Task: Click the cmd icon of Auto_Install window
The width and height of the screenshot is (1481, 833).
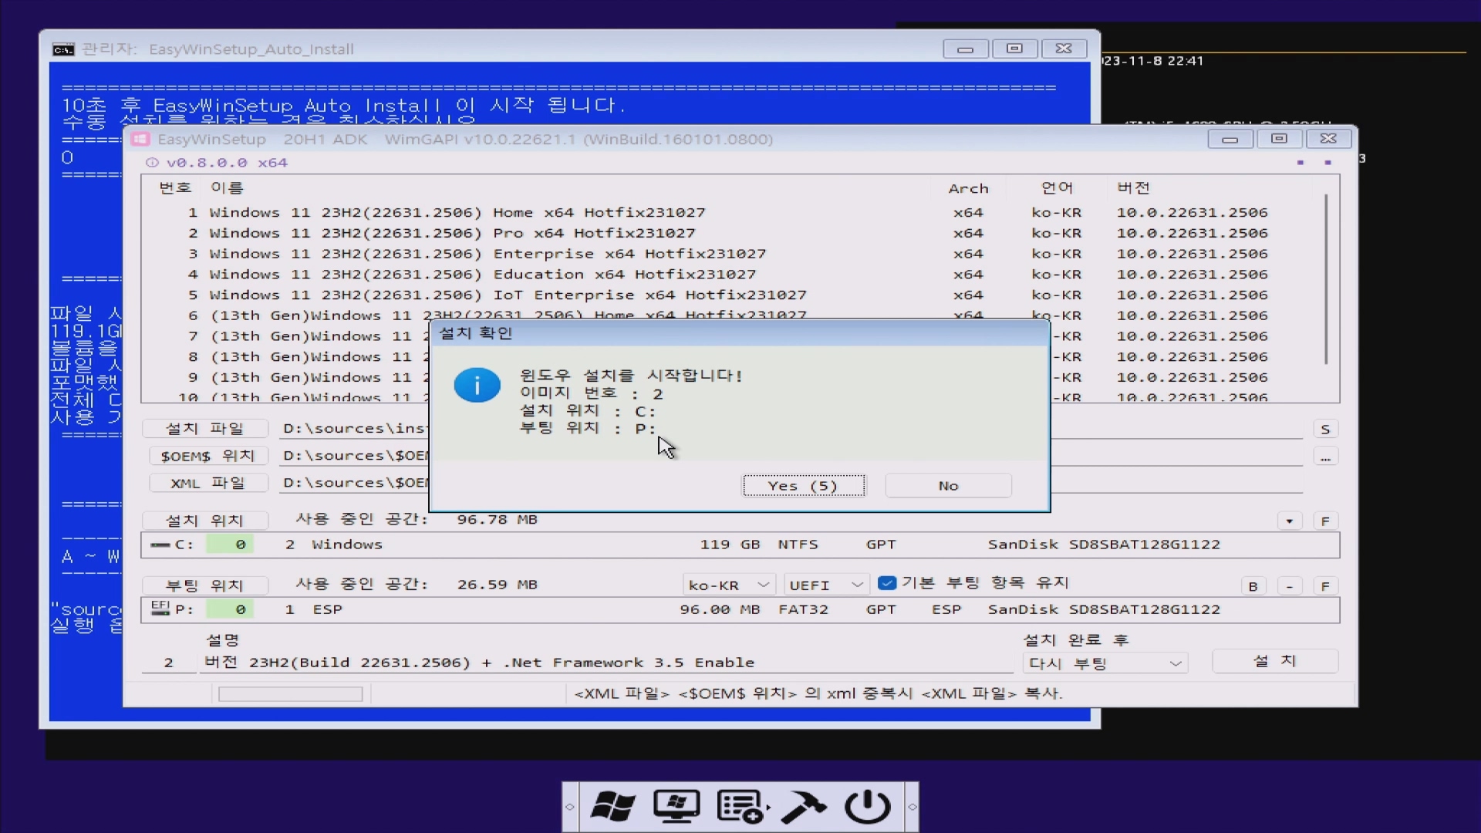Action: click(x=63, y=49)
